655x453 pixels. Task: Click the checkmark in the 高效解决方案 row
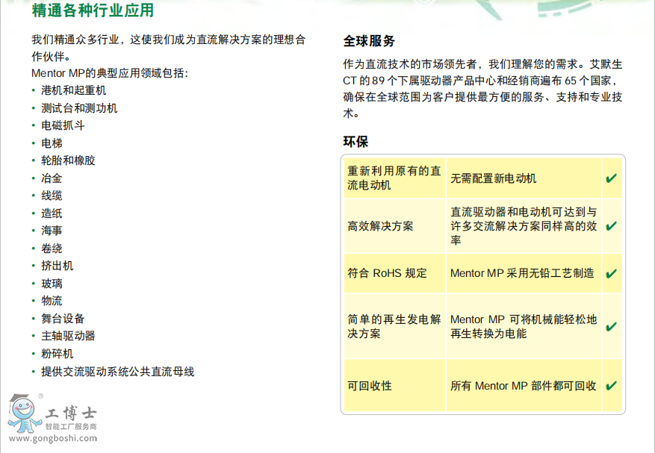click(x=611, y=226)
